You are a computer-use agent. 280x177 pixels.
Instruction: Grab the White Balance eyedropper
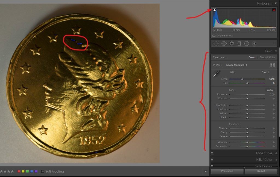click(217, 73)
